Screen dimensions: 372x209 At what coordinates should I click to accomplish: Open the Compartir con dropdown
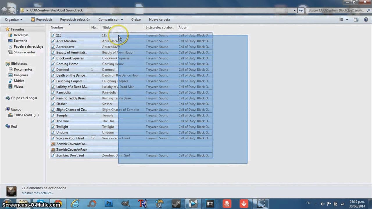click(x=110, y=19)
